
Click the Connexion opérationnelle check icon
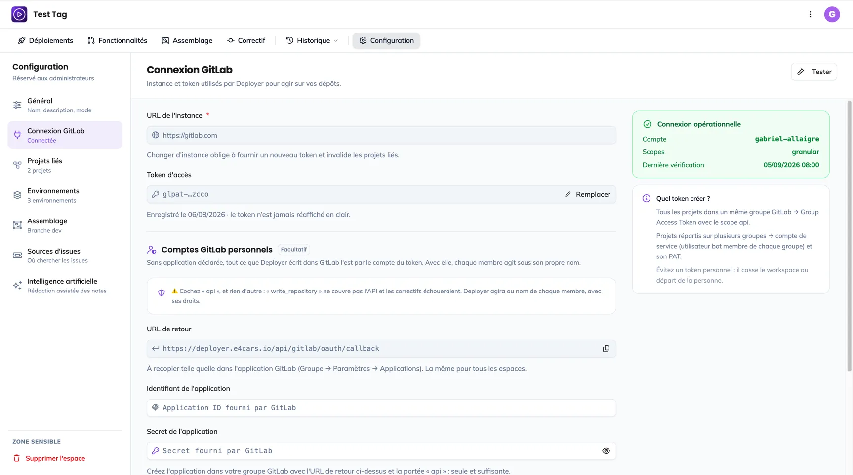(x=647, y=124)
